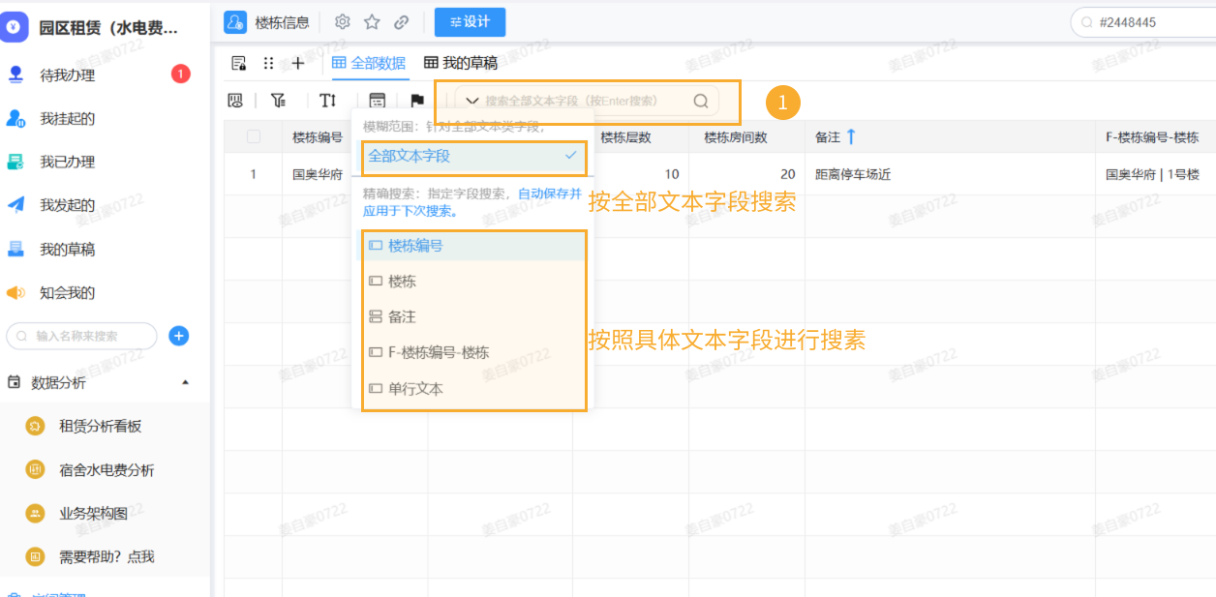Expand the search field scope dropdown arrow

pos(473,101)
